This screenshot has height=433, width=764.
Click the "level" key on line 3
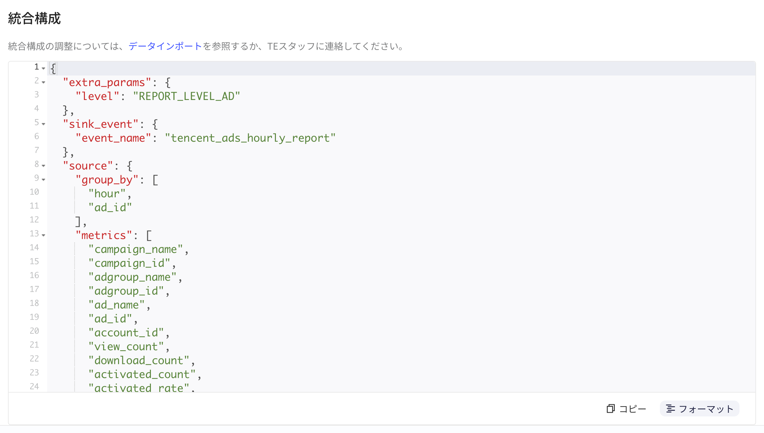97,96
